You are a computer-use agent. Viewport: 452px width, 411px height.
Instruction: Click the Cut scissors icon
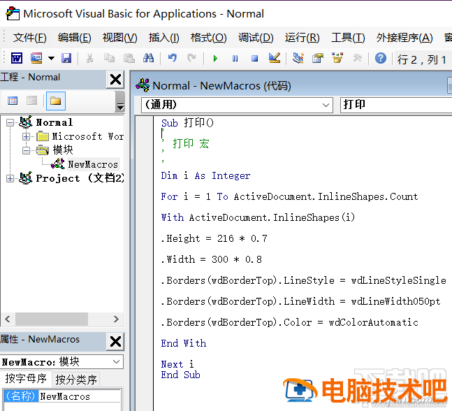pos(89,58)
